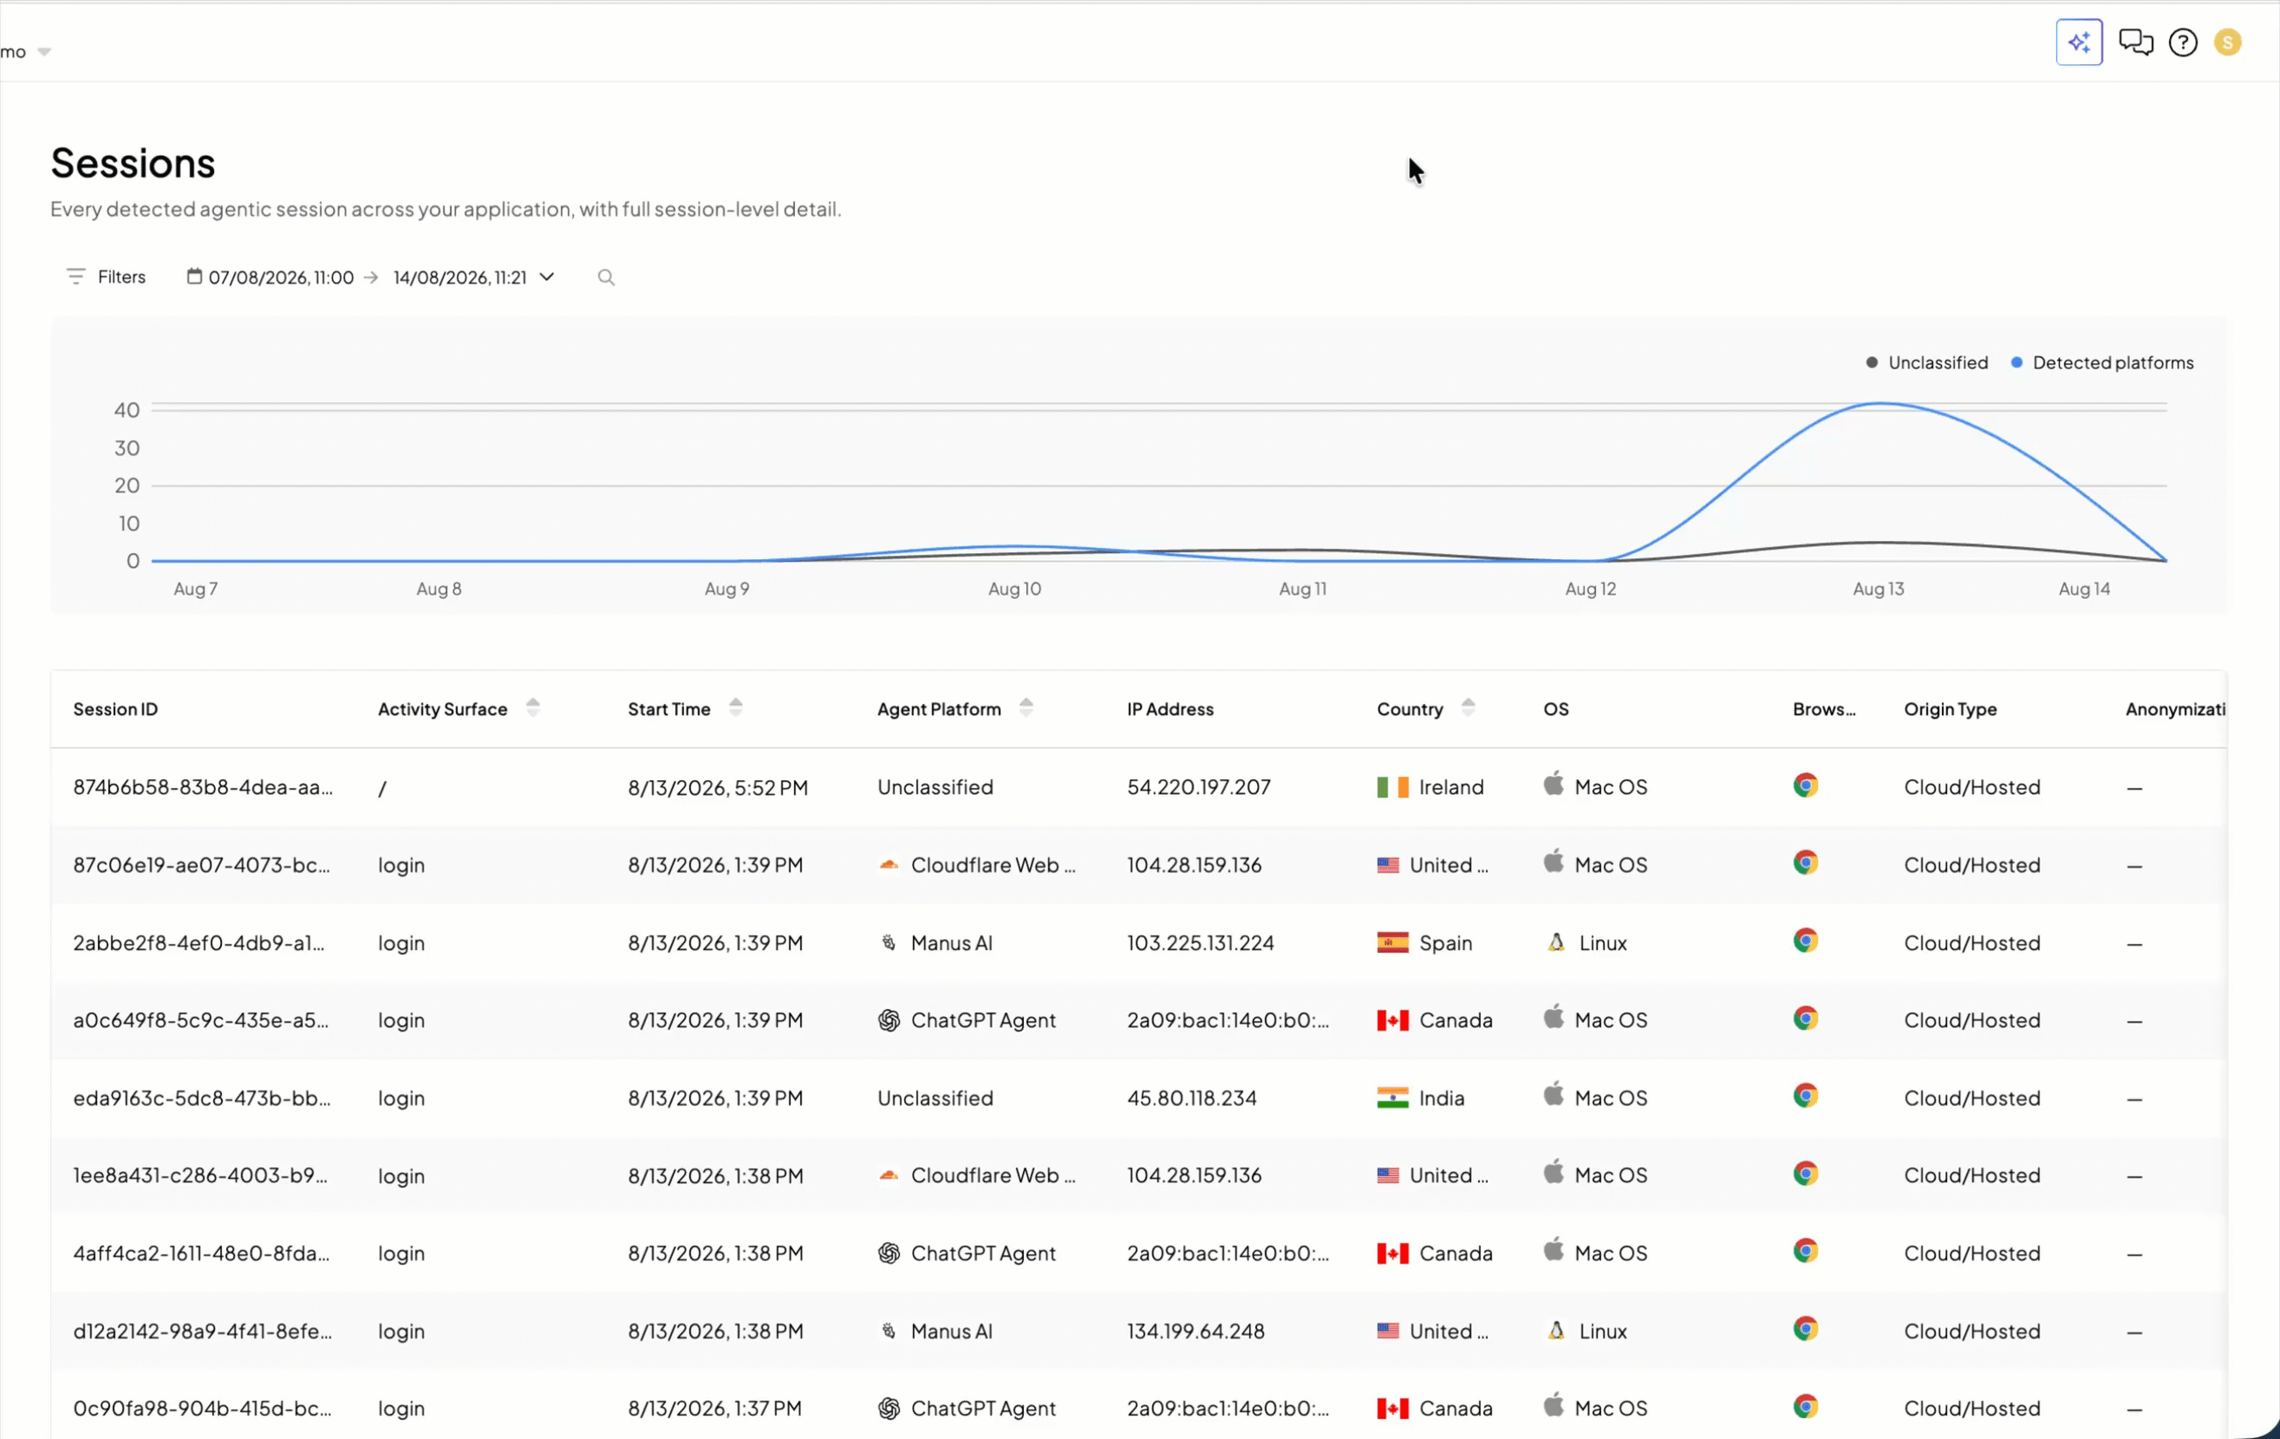Click the calendar icon by start date
The height and width of the screenshot is (1439, 2280).
click(194, 277)
